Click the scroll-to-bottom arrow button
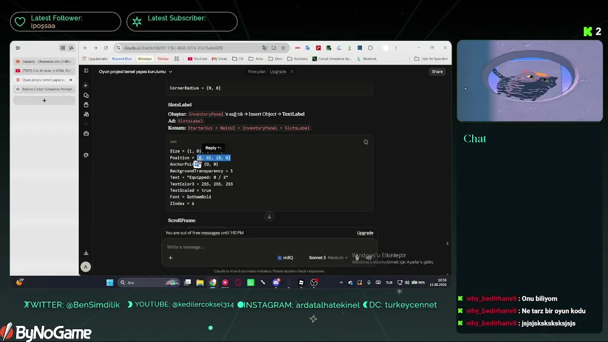Screen dimensions: 608x342 click(269, 217)
